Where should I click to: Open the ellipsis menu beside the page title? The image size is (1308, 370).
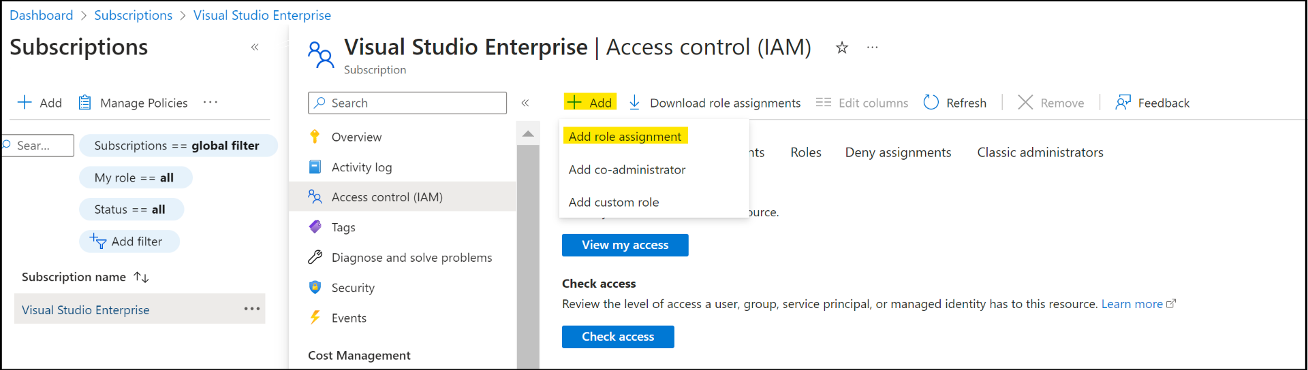pos(872,48)
